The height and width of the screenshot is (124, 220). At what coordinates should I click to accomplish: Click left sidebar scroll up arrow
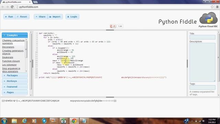coord(31,32)
